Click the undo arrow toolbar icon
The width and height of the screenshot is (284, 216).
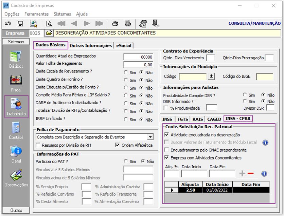coord(8,23)
